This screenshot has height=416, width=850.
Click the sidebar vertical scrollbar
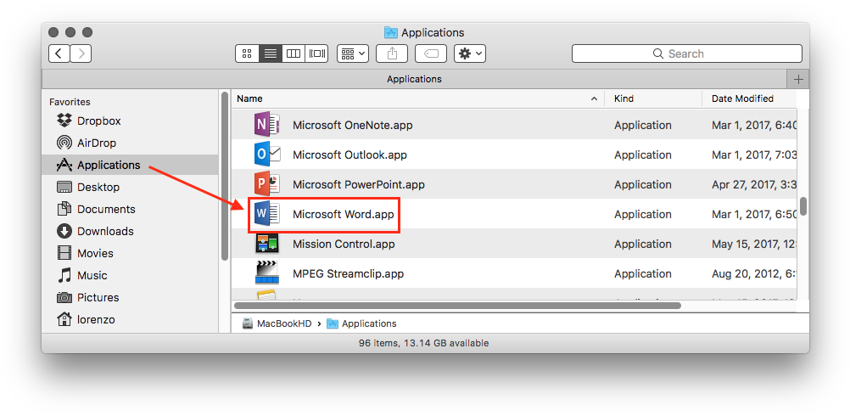225,177
